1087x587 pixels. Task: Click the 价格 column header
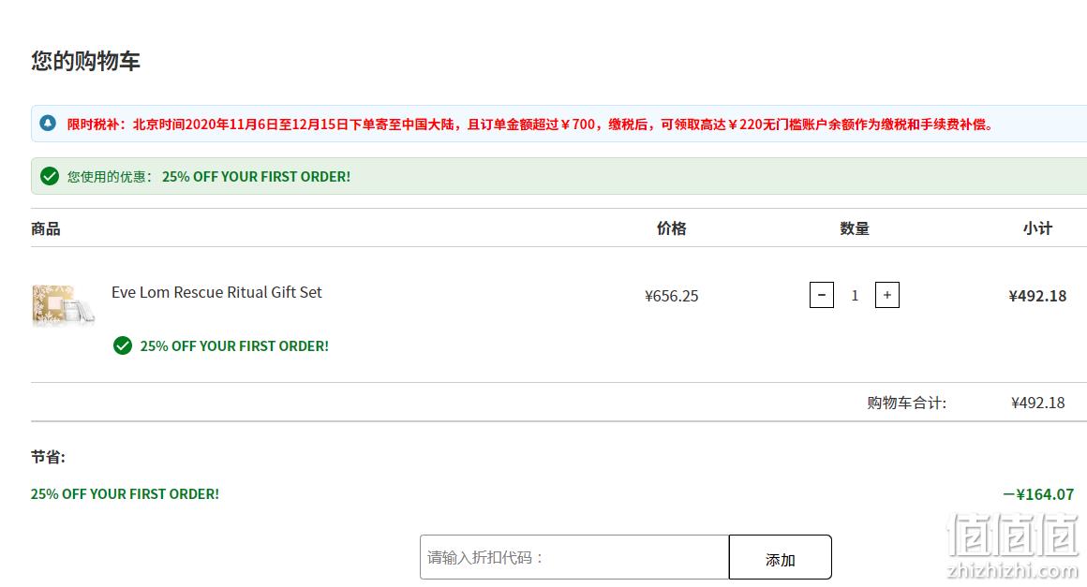(672, 228)
